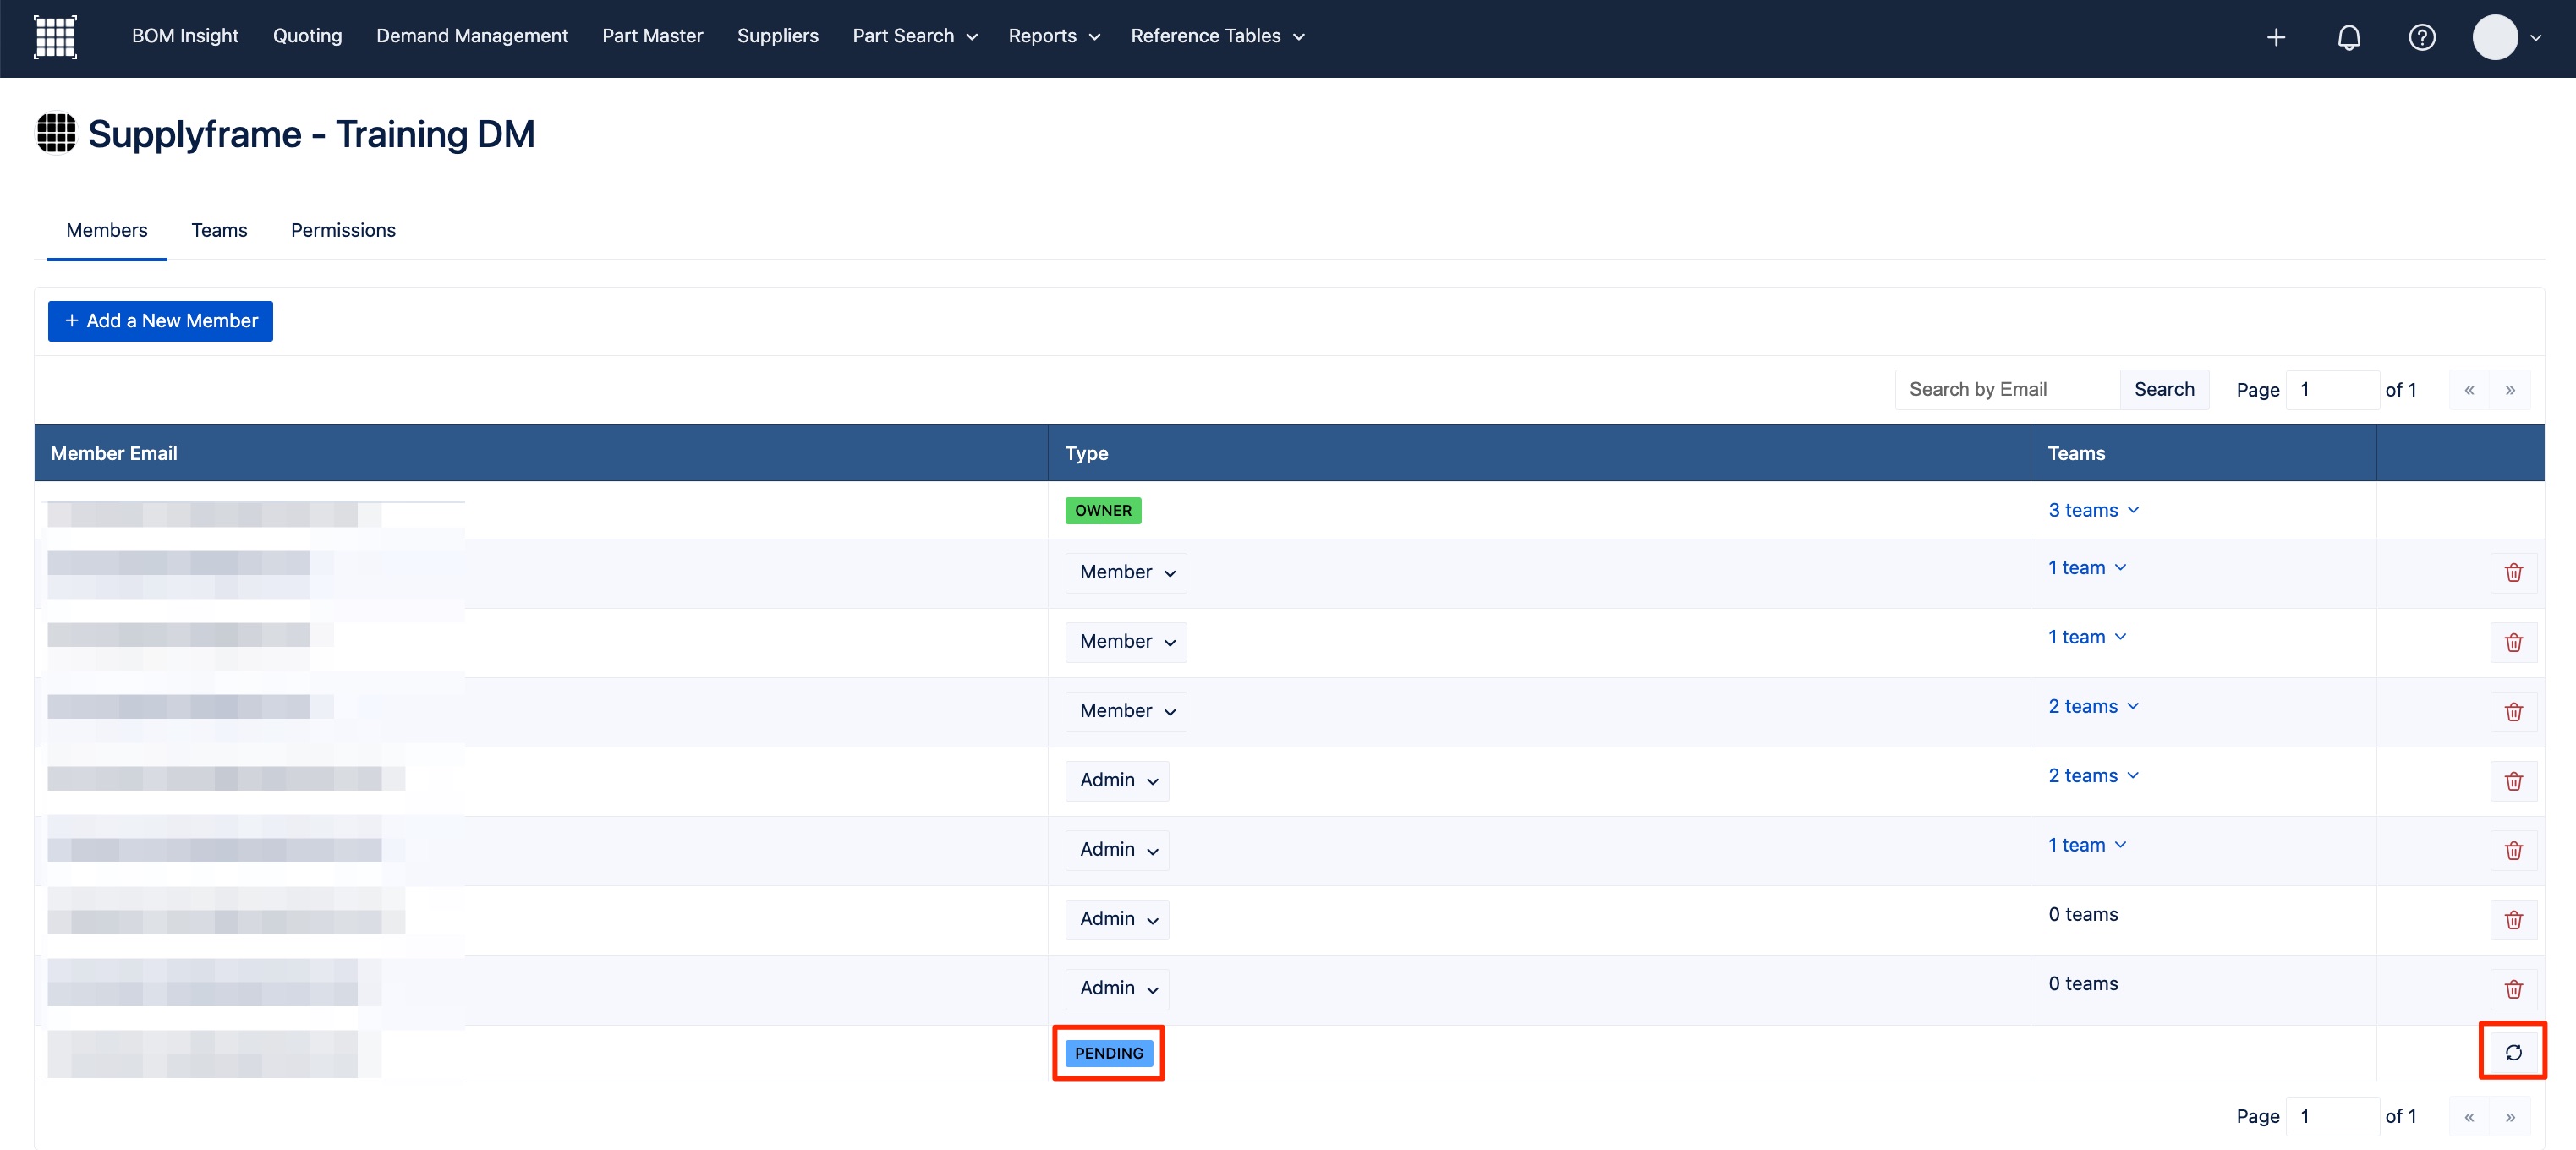Delete the Admin with 2 teams
Viewport: 2576px width, 1150px height.
2513,781
